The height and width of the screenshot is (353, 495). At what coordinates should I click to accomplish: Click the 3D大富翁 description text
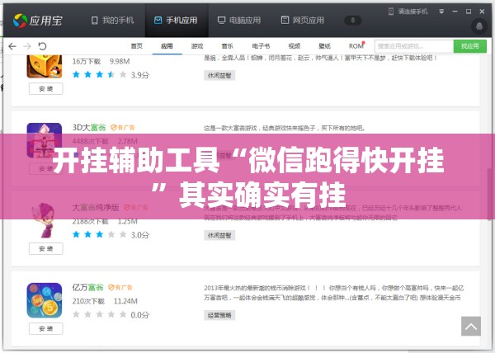tap(285, 128)
